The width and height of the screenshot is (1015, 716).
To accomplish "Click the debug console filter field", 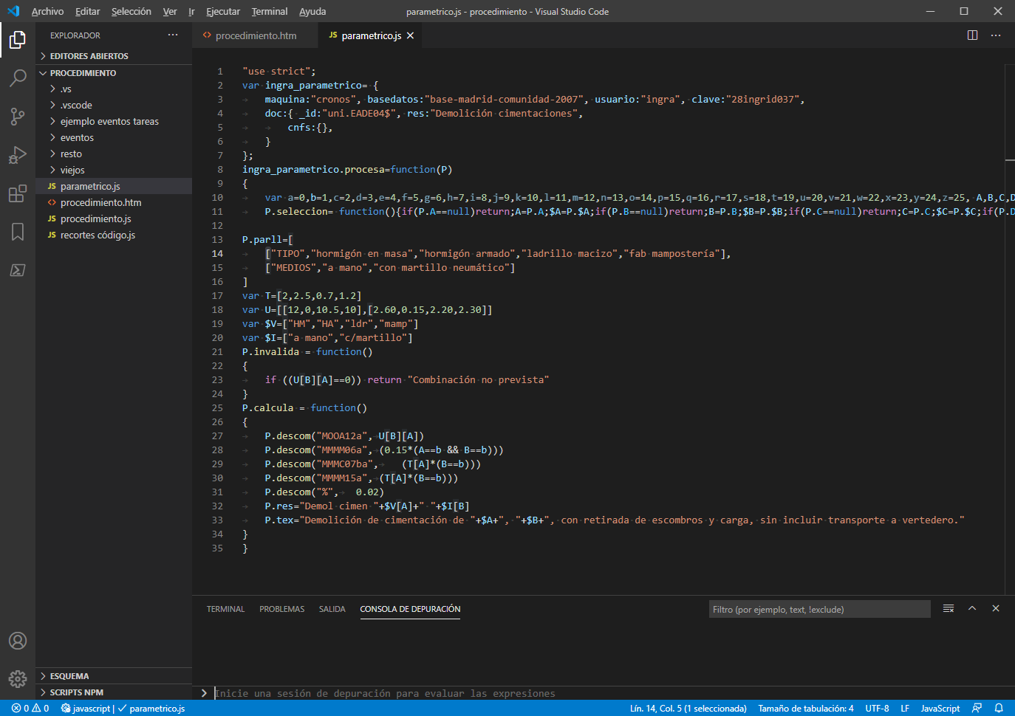I will [x=819, y=609].
